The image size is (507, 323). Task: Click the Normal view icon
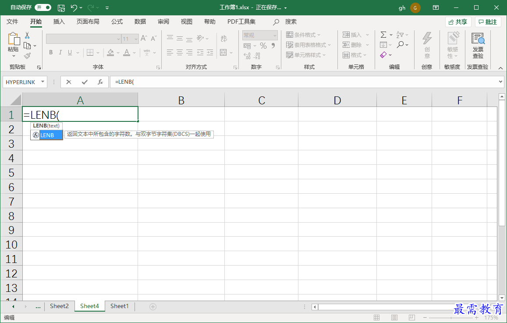click(377, 317)
